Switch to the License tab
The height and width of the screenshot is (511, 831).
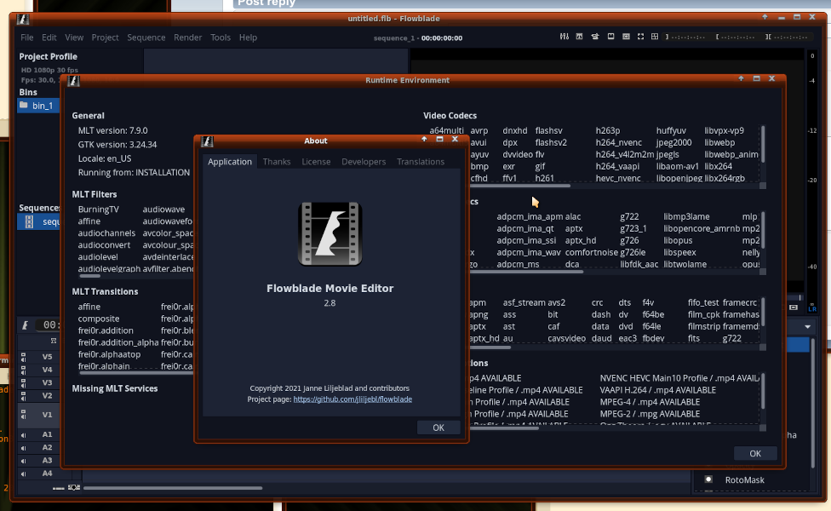pos(316,162)
